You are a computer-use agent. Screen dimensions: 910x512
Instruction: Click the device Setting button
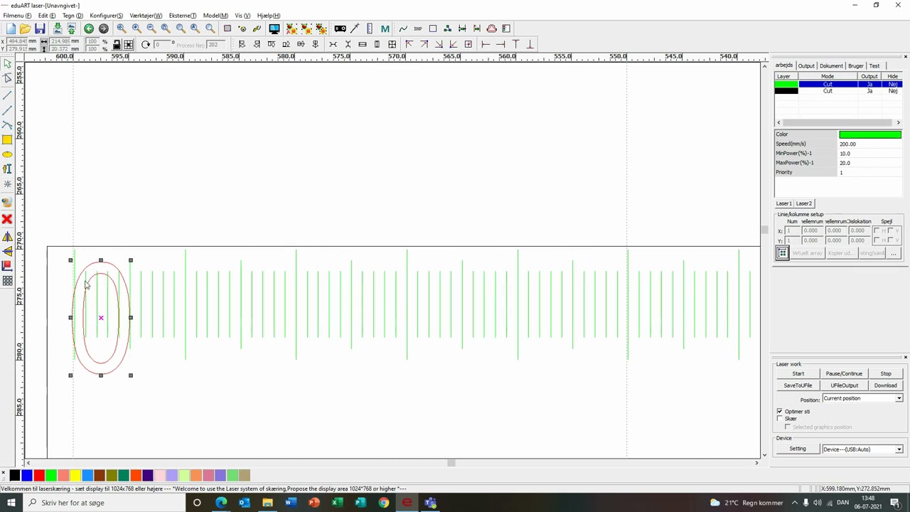(x=798, y=449)
